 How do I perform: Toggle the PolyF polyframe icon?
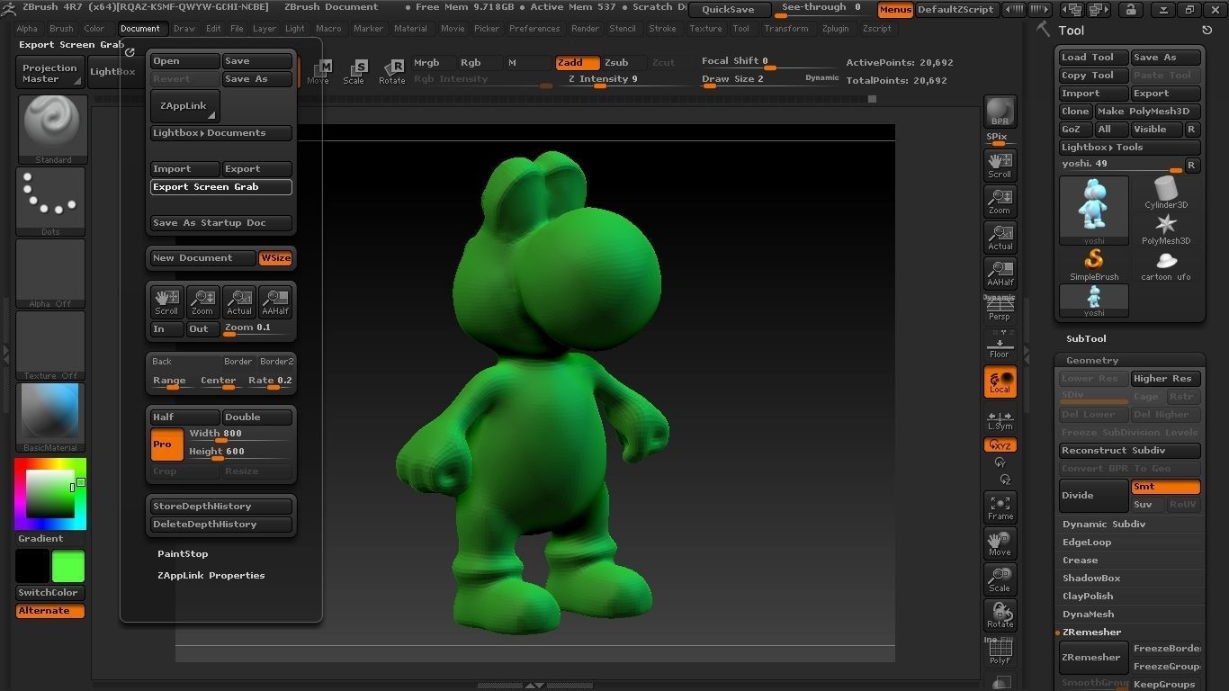(1000, 651)
